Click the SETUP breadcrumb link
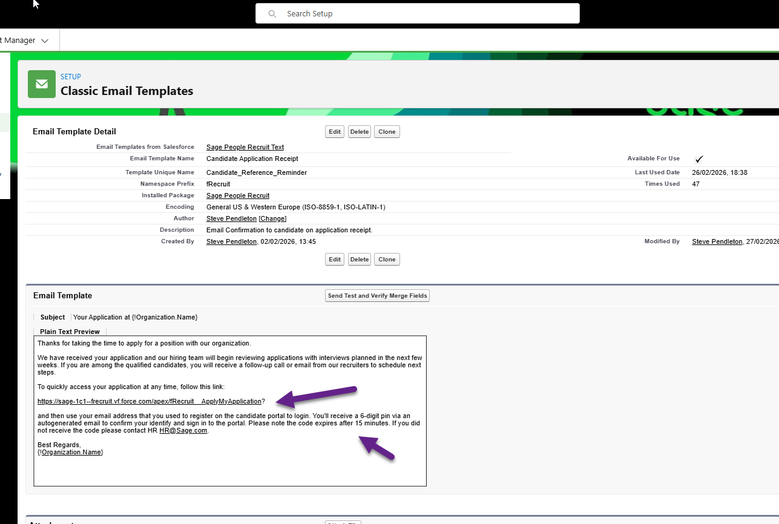This screenshot has width=779, height=524. (x=70, y=77)
